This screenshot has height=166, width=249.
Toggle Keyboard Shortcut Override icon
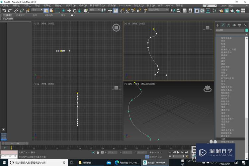point(116,11)
